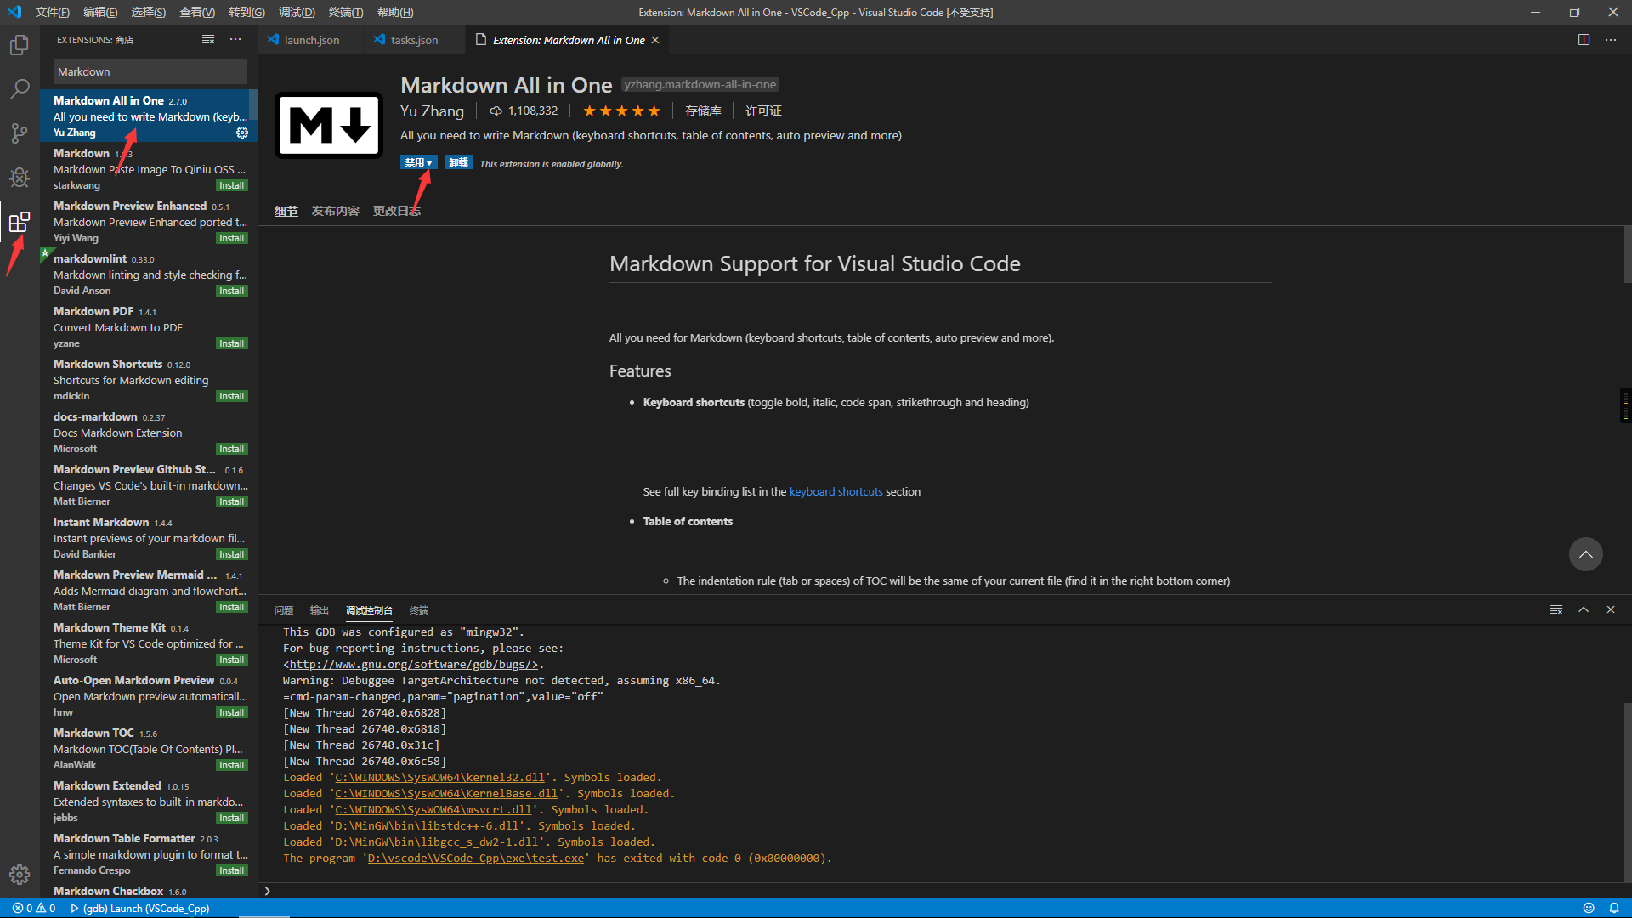Open the kernel32.dll path link
This screenshot has width=1632, height=918.
click(439, 778)
